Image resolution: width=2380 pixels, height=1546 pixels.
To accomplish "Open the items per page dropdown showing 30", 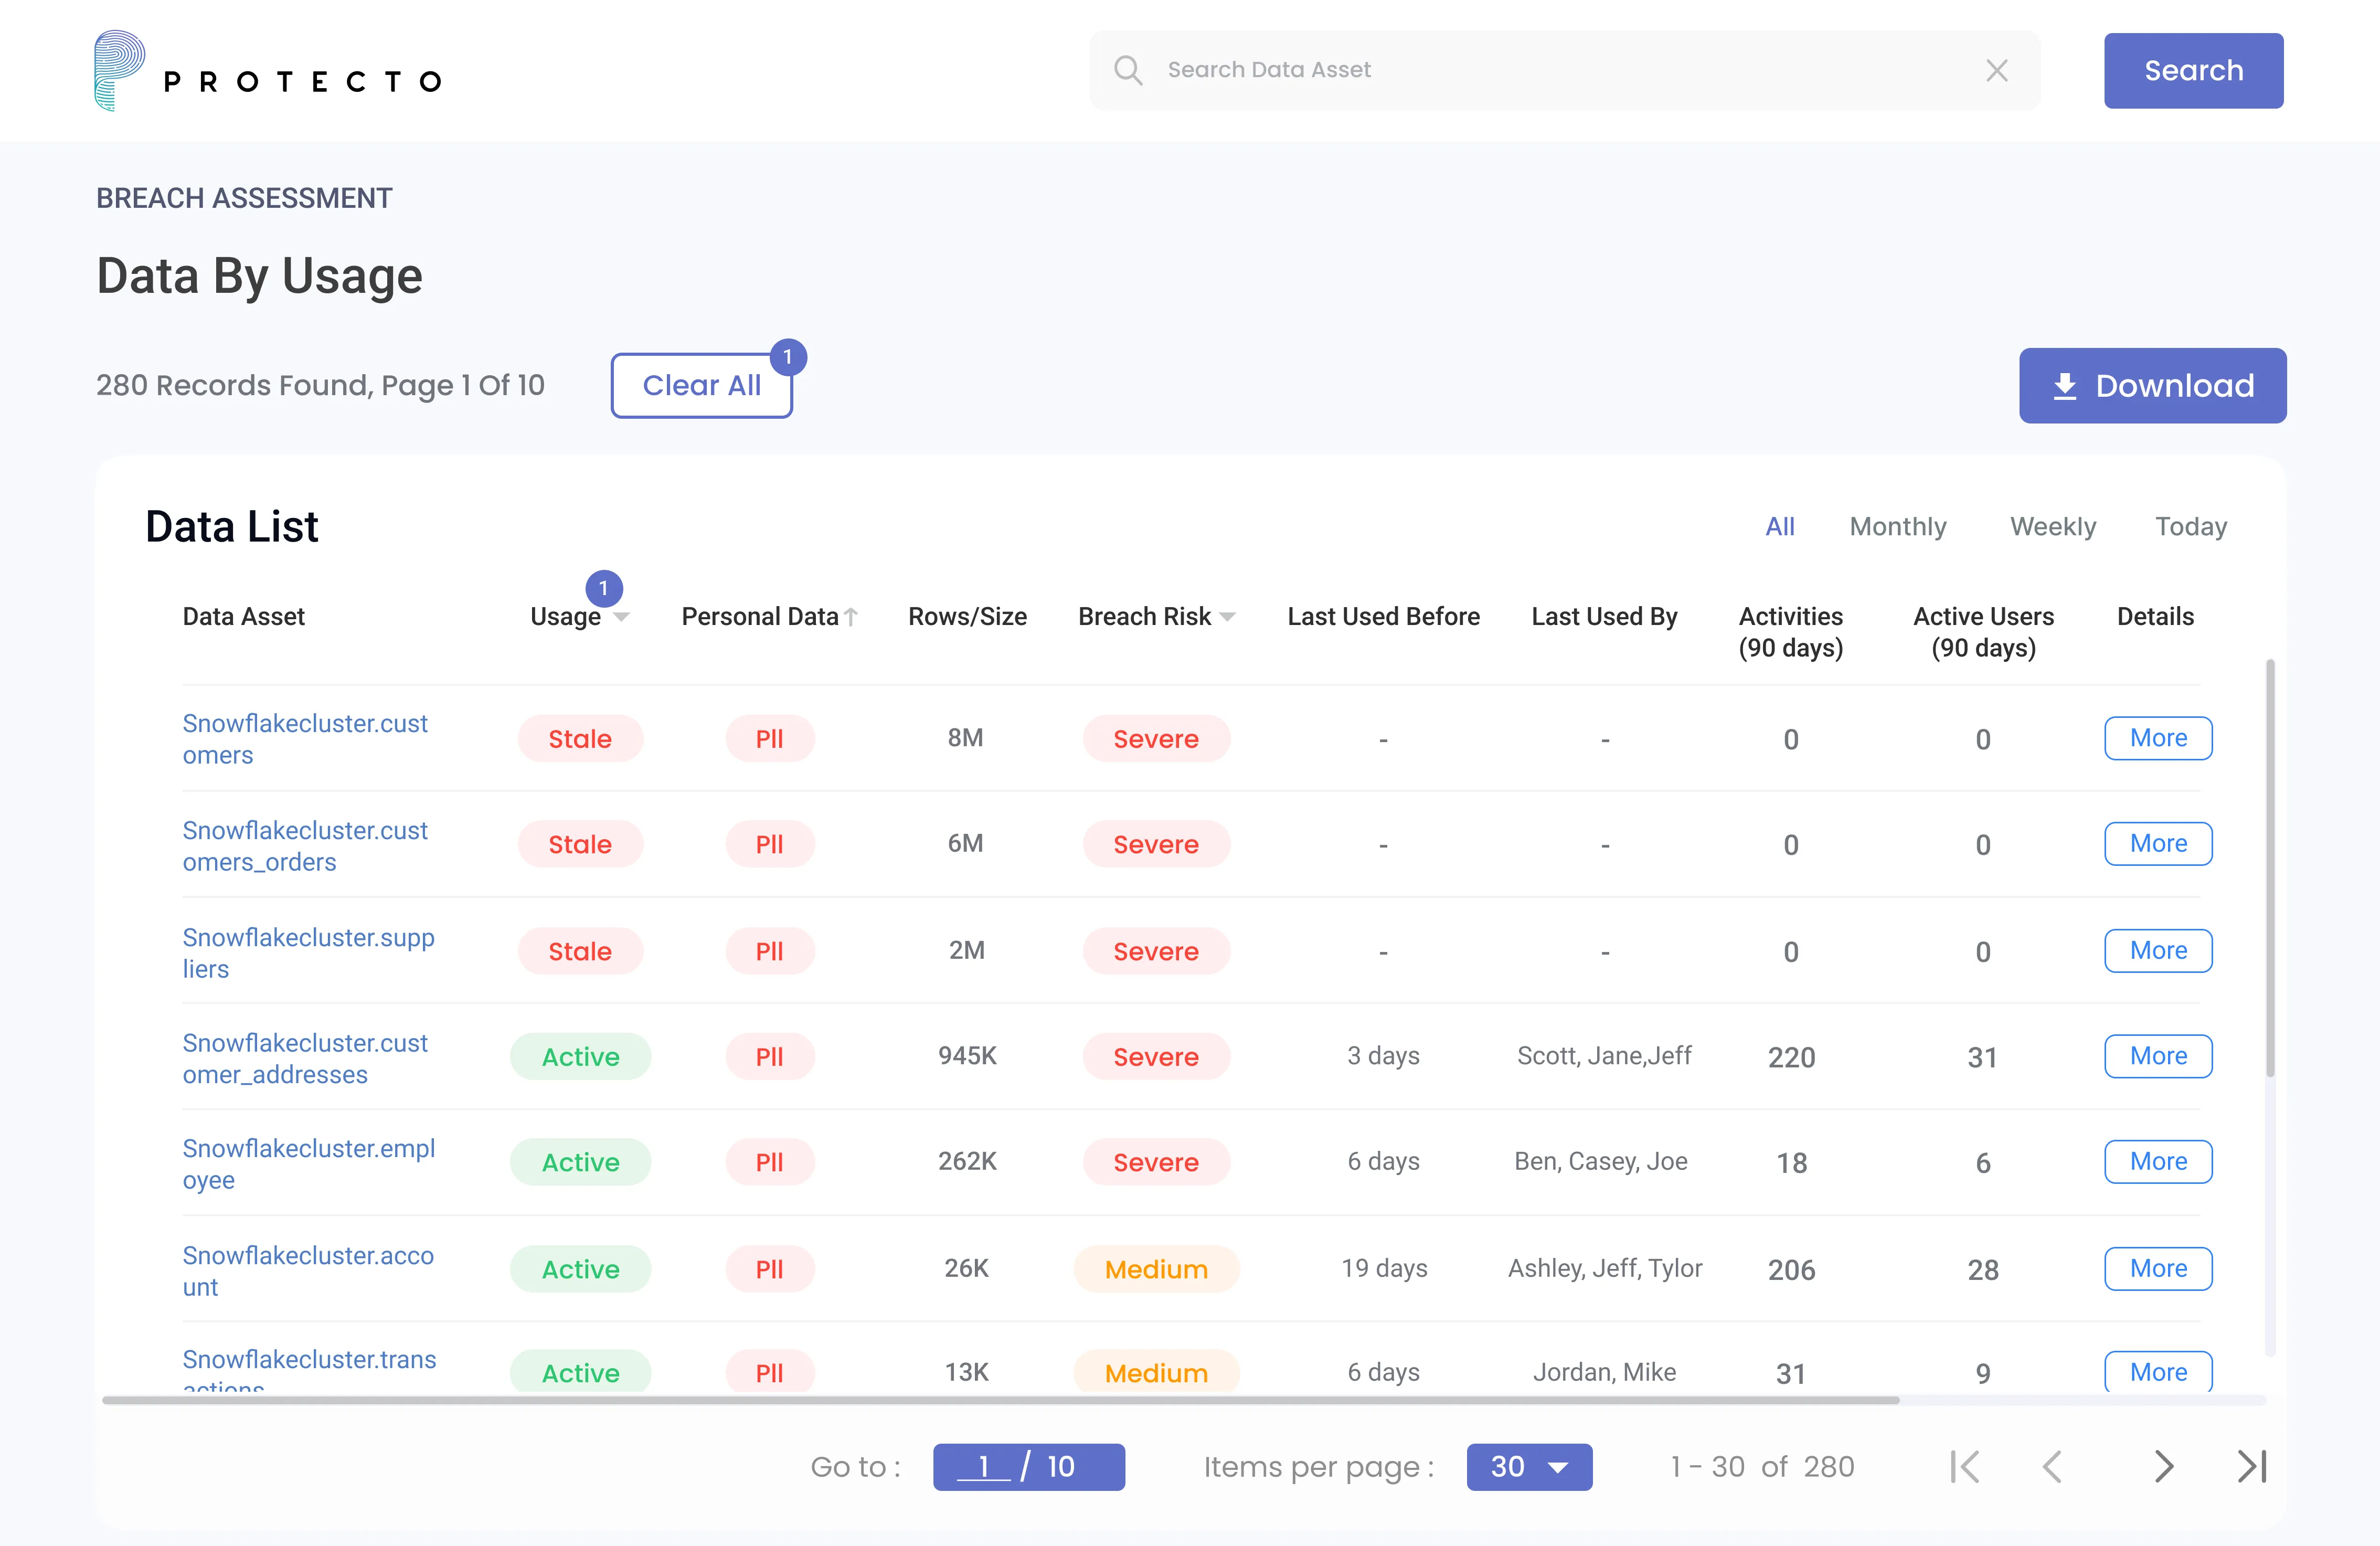I will click(1529, 1467).
